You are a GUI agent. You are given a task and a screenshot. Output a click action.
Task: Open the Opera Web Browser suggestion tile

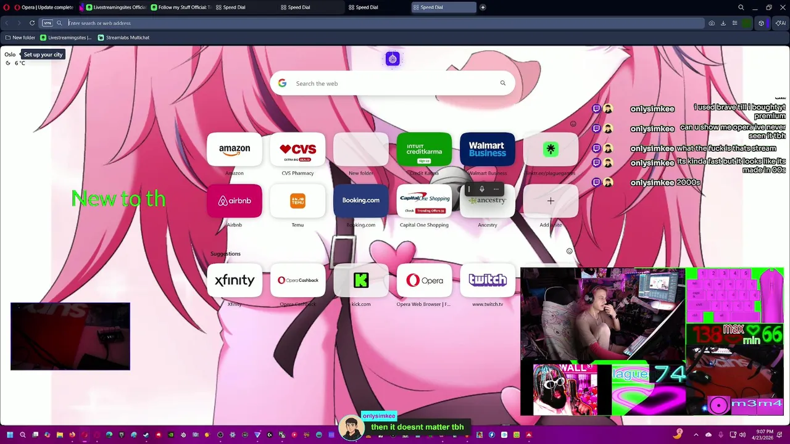pos(424,280)
